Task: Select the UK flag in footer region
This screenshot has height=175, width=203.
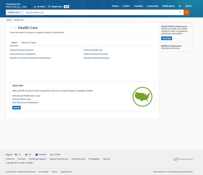Action: pyautogui.click(x=26, y=155)
